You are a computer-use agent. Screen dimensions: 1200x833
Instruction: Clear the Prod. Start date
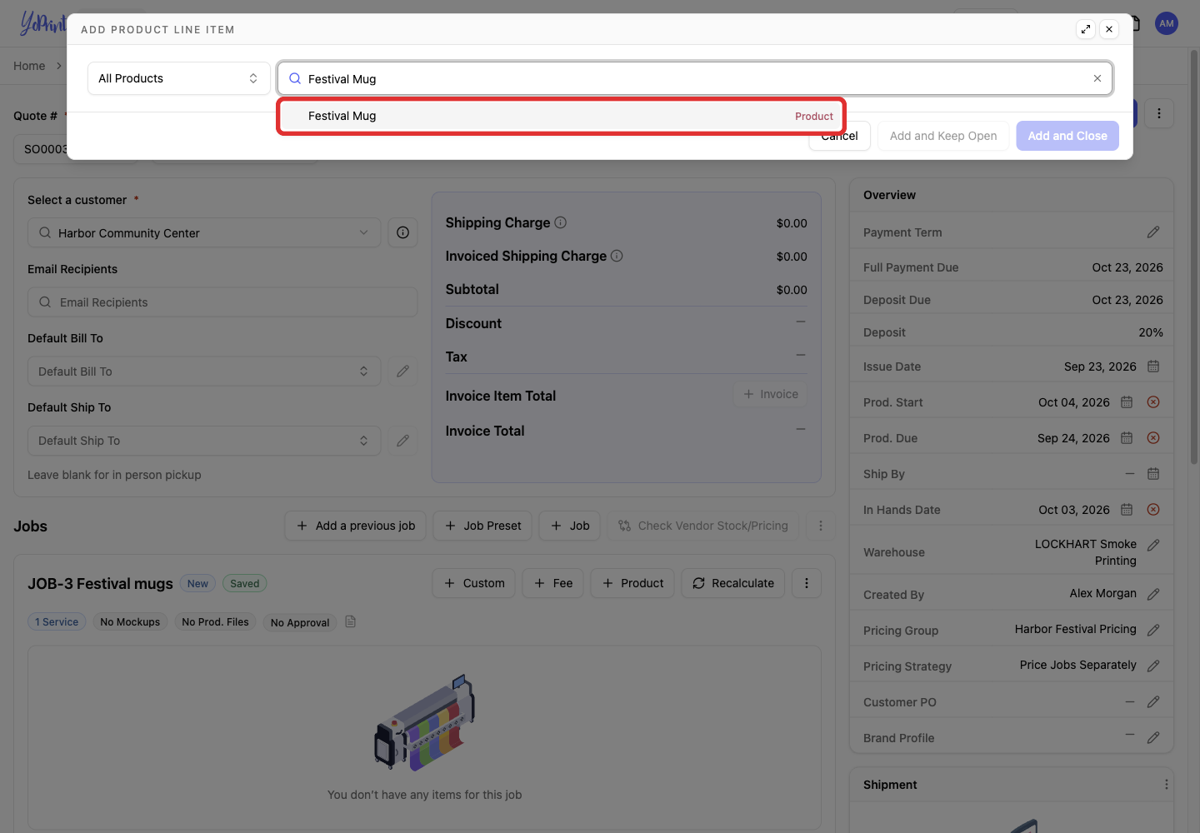pyautogui.click(x=1153, y=402)
